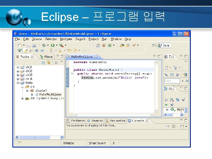The image size is (212, 159).
Task: Click the New file toolbar icon
Action: click(x=20, y=45)
